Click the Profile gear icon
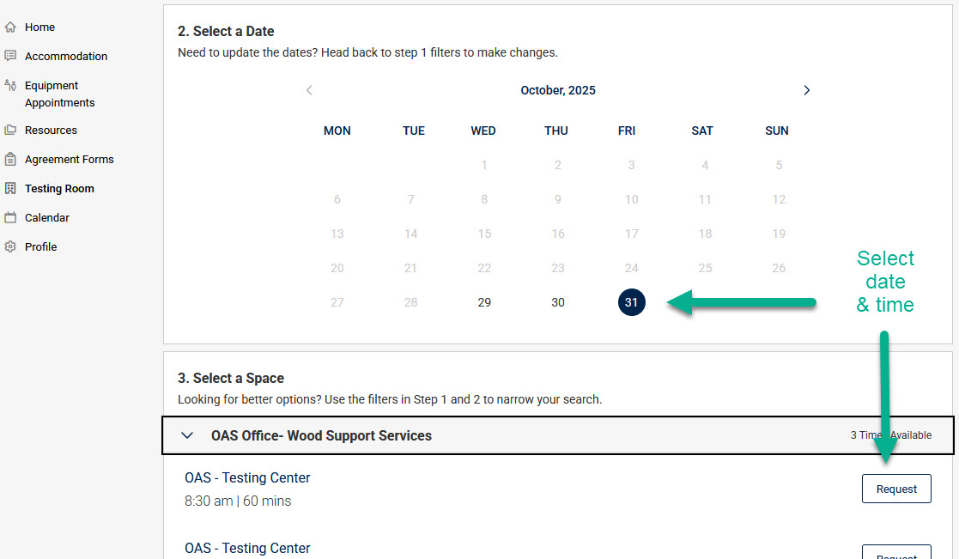 tap(10, 247)
